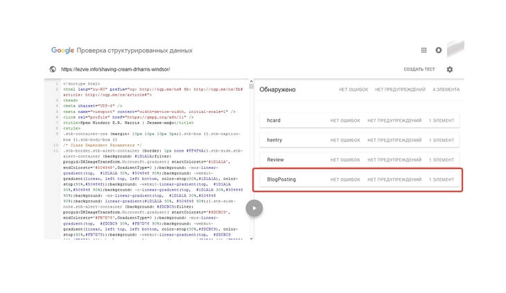
Task: Click the Google logo
Action: click(62, 51)
